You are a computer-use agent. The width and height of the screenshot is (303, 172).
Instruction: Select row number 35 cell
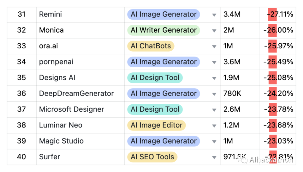pyautogui.click(x=21, y=77)
